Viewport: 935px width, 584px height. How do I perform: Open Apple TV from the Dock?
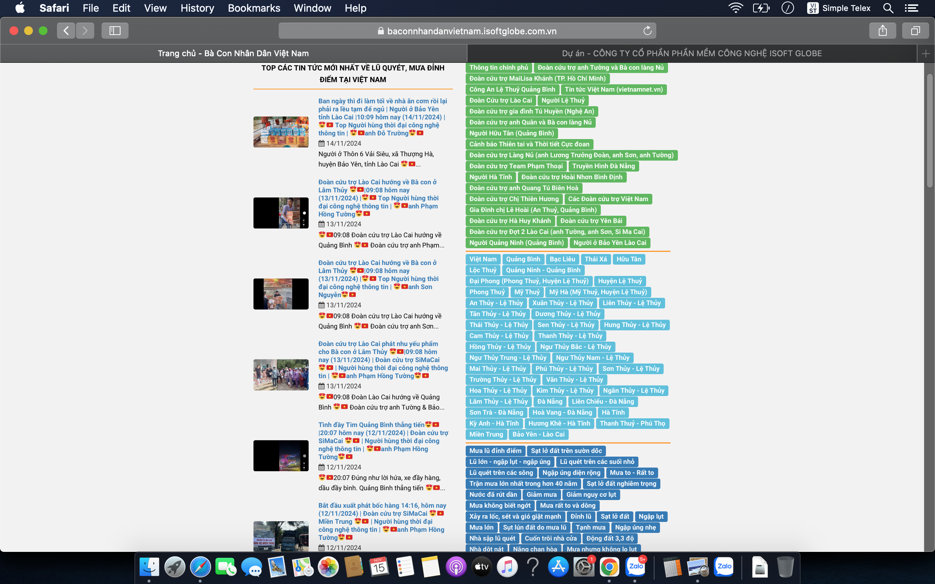481,566
